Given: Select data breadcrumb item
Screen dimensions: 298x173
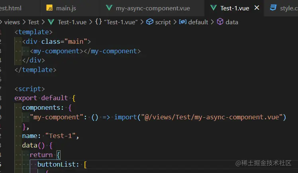Looking at the screenshot, I should pos(232,22).
